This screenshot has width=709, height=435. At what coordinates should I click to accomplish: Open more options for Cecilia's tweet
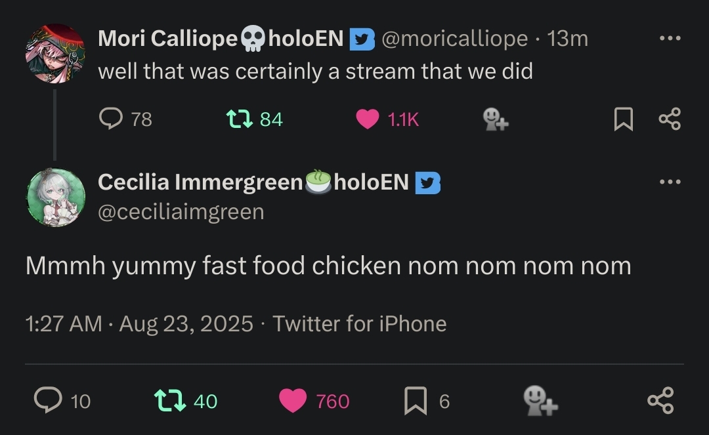click(x=670, y=182)
